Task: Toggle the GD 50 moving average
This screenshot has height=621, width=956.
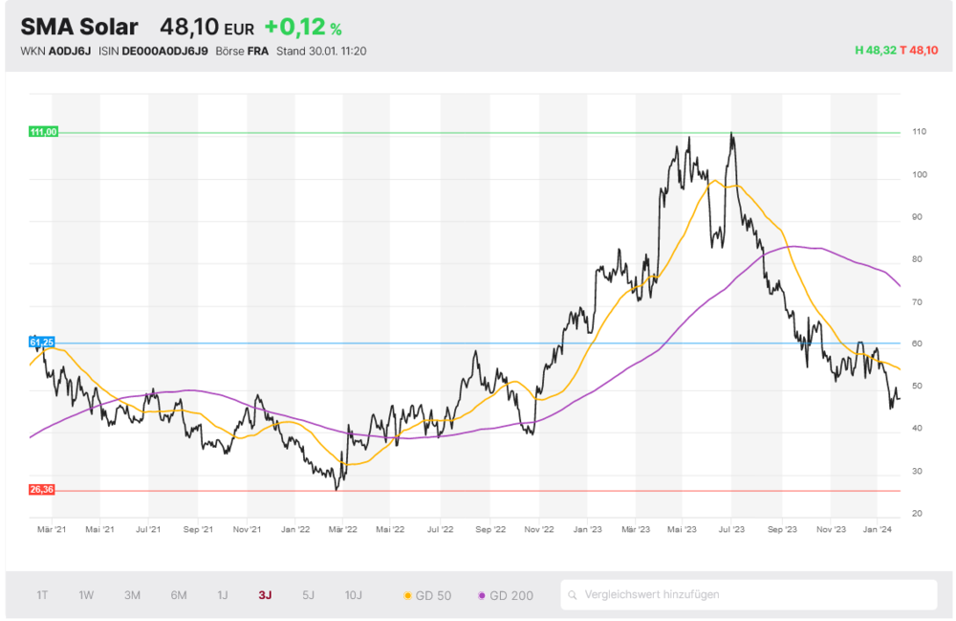Action: (427, 596)
